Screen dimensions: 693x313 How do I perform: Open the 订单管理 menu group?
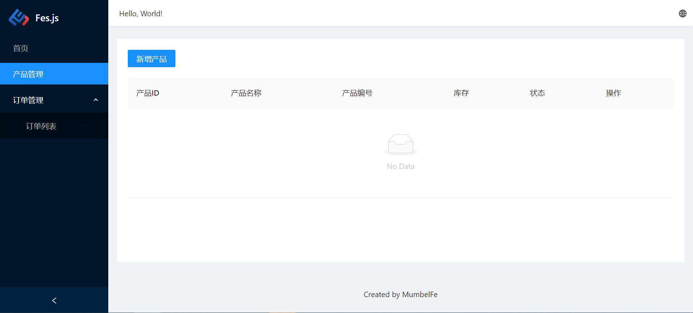[54, 100]
